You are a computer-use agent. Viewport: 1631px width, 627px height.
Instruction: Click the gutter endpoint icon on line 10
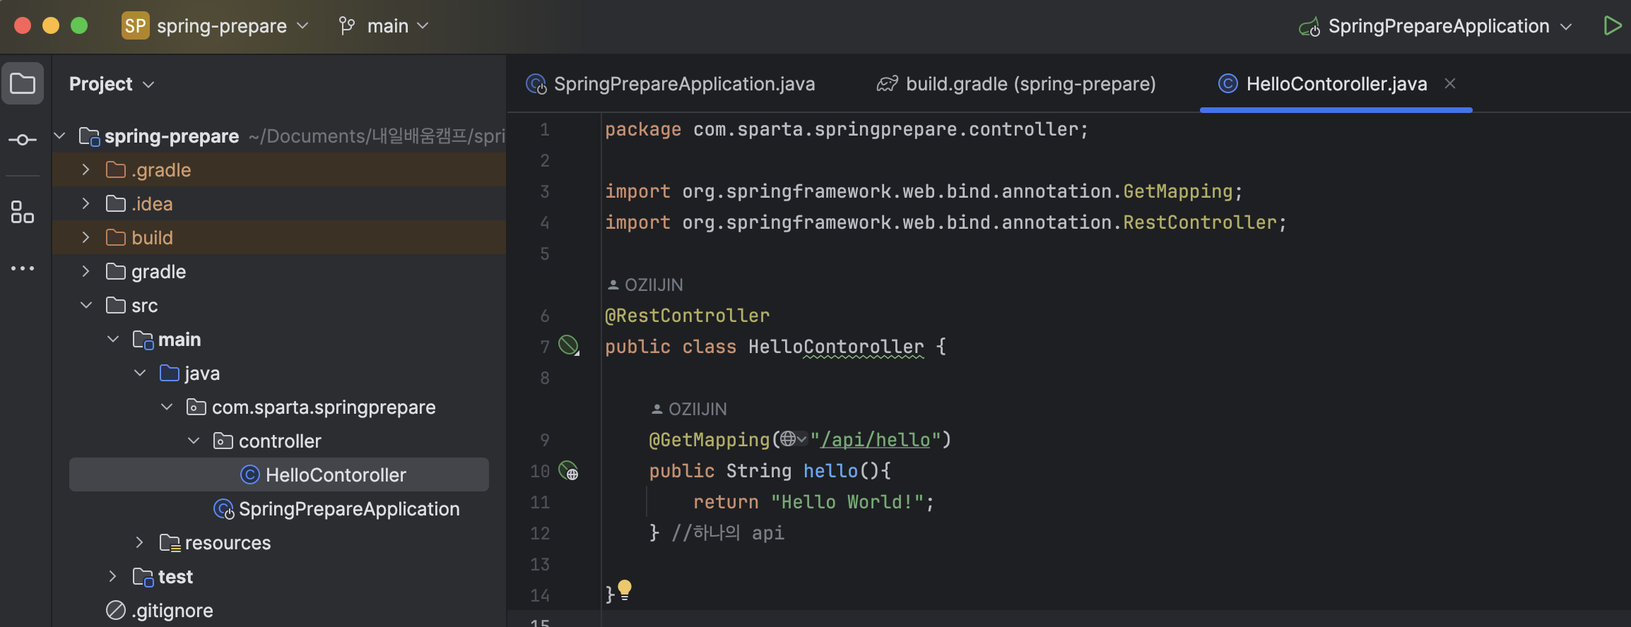pyautogui.click(x=569, y=471)
